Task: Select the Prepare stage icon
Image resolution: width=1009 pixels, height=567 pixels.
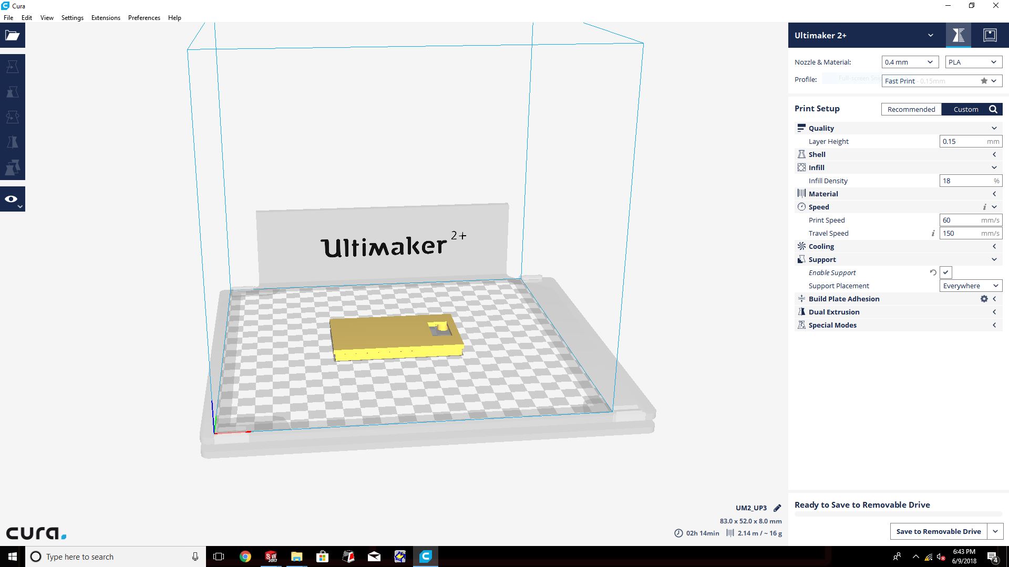Action: pyautogui.click(x=958, y=35)
